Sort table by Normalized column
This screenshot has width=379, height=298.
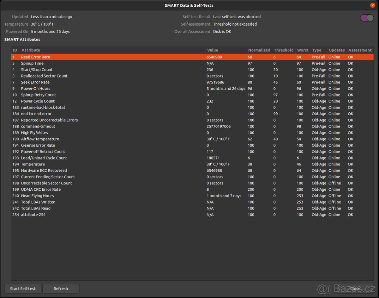pos(259,50)
